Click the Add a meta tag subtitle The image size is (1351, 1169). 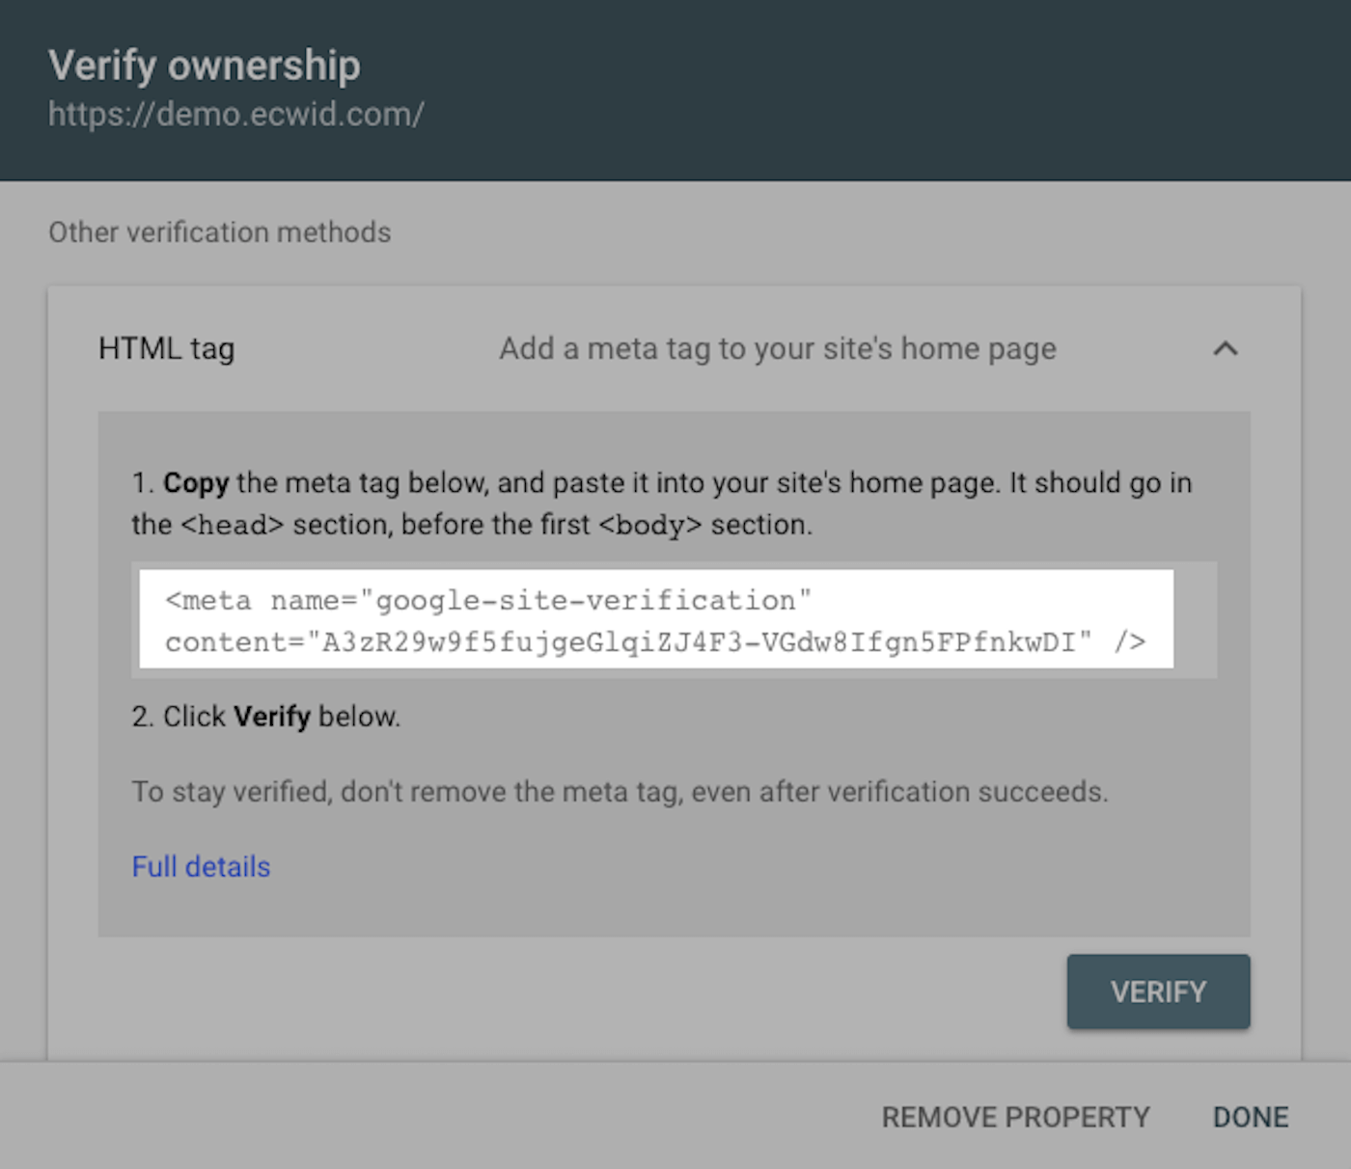pos(776,348)
